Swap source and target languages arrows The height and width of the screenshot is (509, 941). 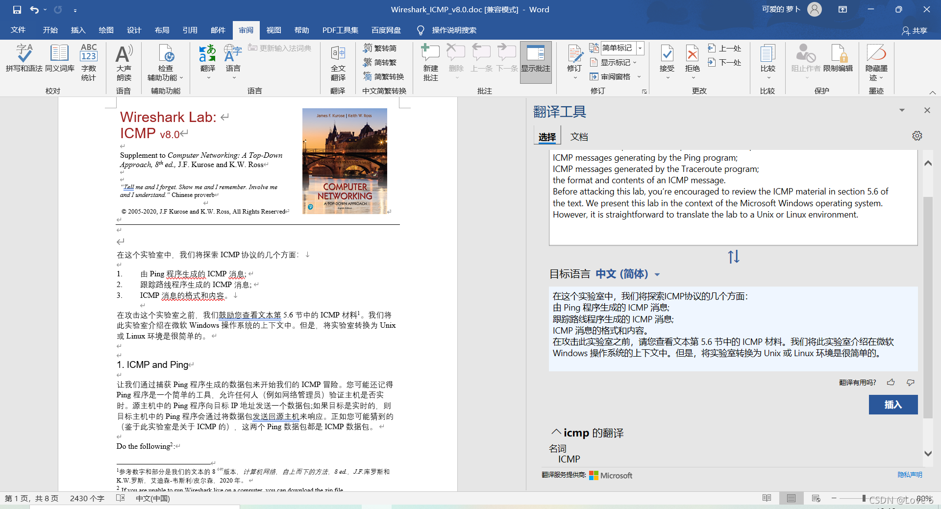pos(734,257)
